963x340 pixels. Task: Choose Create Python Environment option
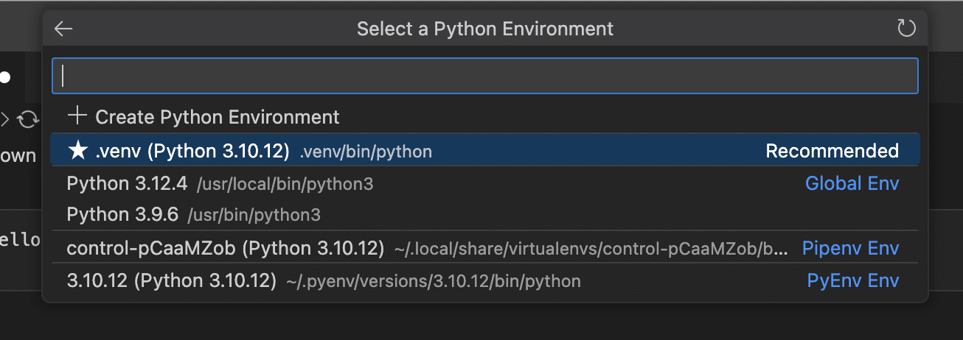coord(217,116)
